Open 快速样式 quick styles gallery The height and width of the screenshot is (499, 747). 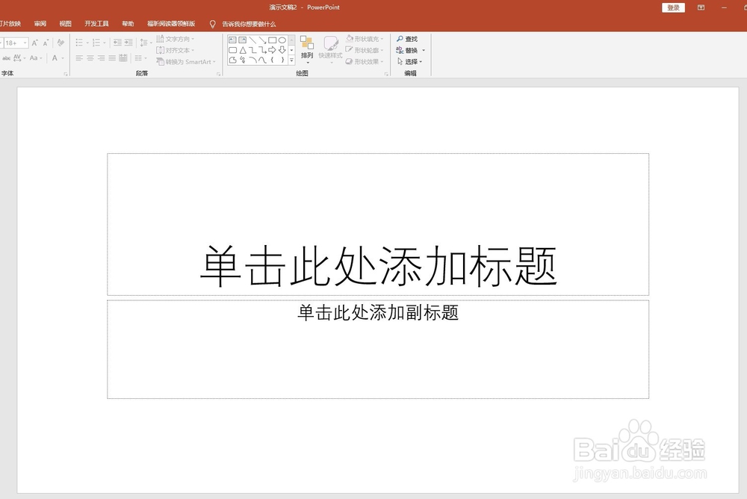pyautogui.click(x=331, y=49)
